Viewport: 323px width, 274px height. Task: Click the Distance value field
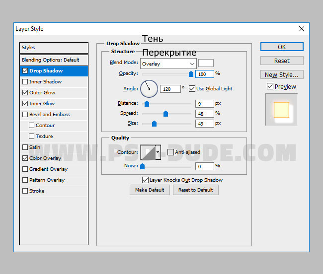point(205,104)
